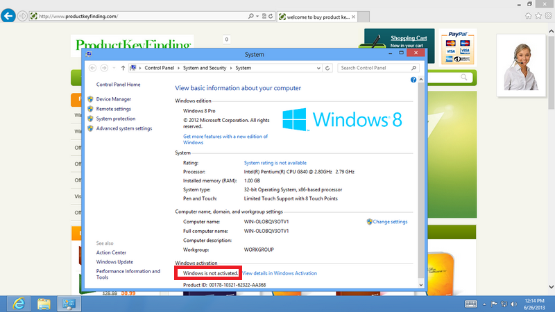Screen dimensions: 555x312
Task: Select the Control Panel breadcrumb
Action: pyautogui.click(x=160, y=68)
